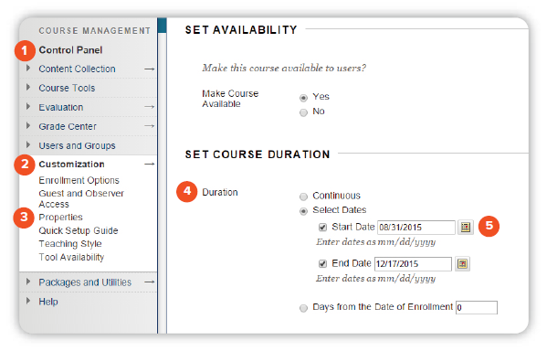Click the Start Date input field
This screenshot has width=547, height=351.
coord(416,228)
